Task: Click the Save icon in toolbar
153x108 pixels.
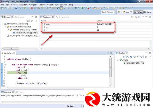Action: (9, 8)
